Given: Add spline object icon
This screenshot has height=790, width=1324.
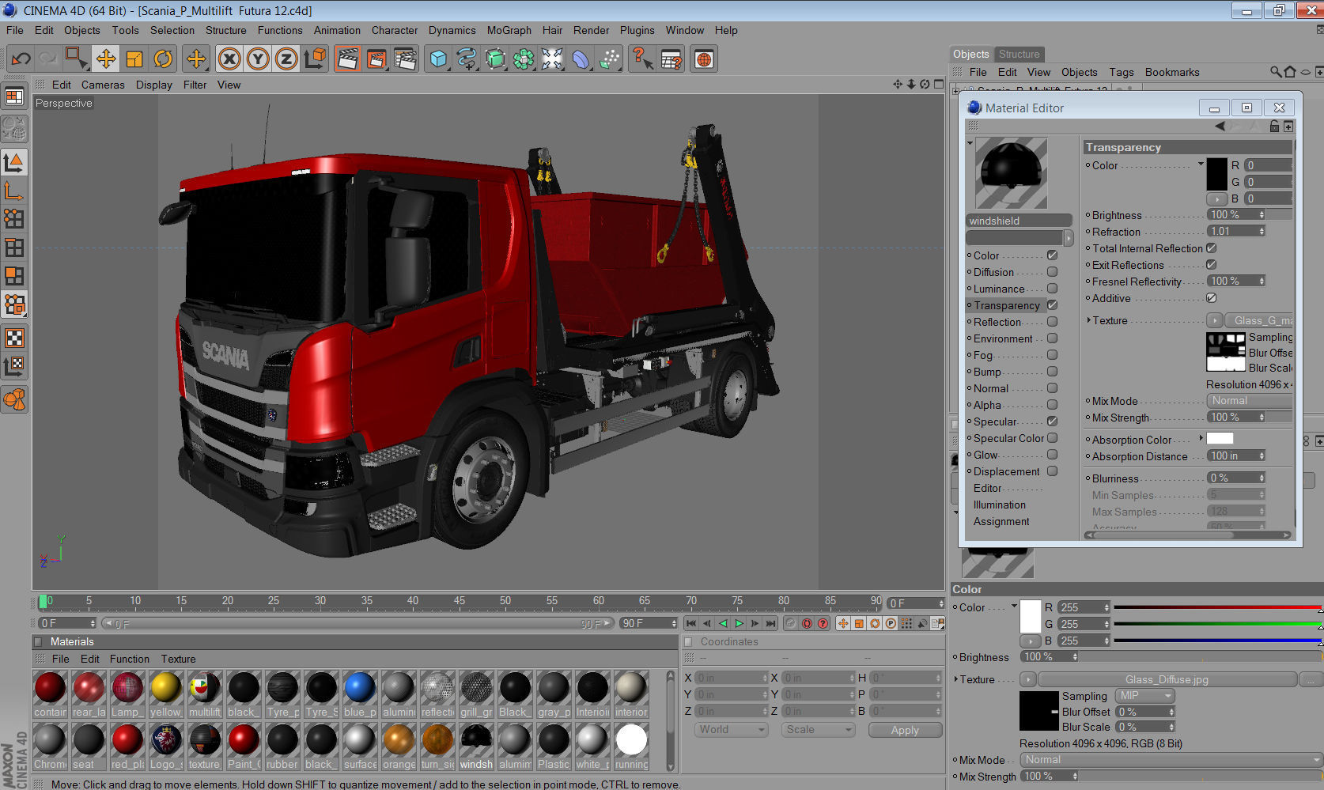Looking at the screenshot, I should pyautogui.click(x=467, y=59).
